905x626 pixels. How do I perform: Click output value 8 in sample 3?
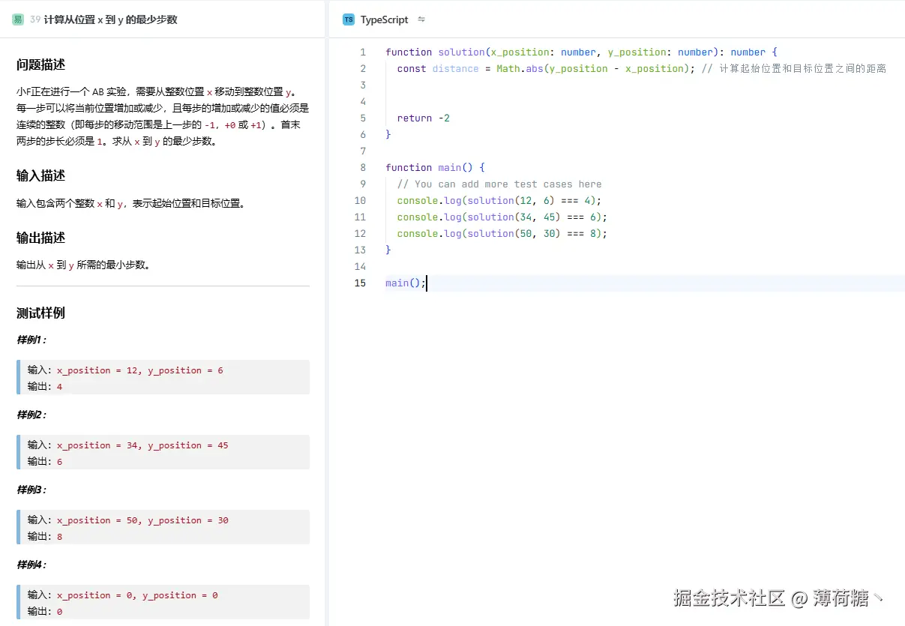pyautogui.click(x=60, y=537)
